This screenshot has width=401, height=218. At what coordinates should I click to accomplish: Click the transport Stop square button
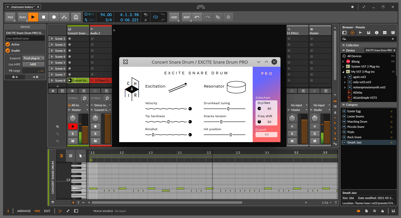pos(43,17)
